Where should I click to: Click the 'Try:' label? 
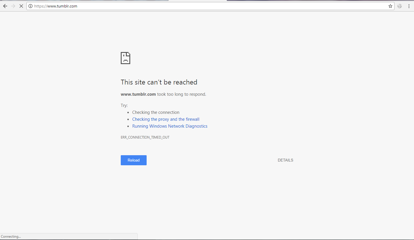124,105
